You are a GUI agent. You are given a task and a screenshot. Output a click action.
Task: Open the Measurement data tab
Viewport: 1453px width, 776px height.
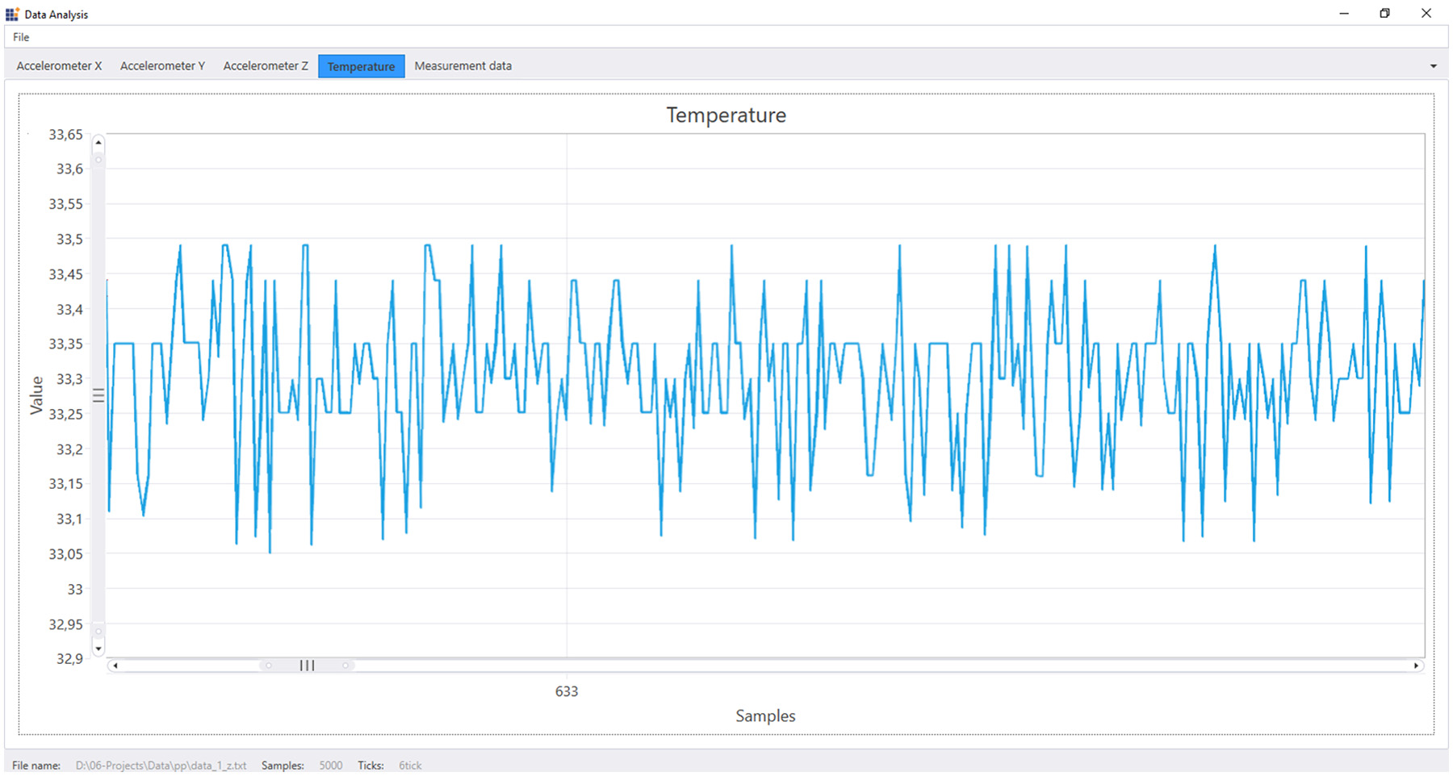point(463,66)
